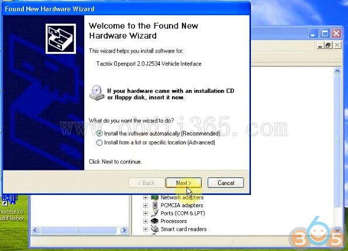Click the Processors chip icon
The image size is (348, 251).
click(x=154, y=221)
